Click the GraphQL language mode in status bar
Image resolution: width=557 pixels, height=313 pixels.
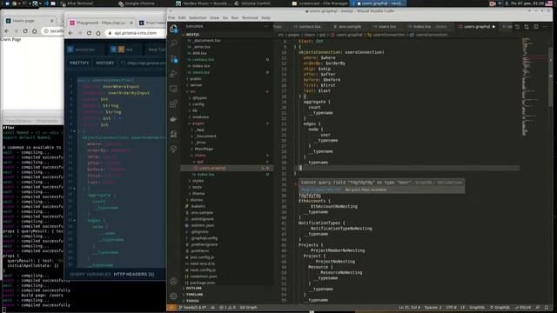pos(477,307)
